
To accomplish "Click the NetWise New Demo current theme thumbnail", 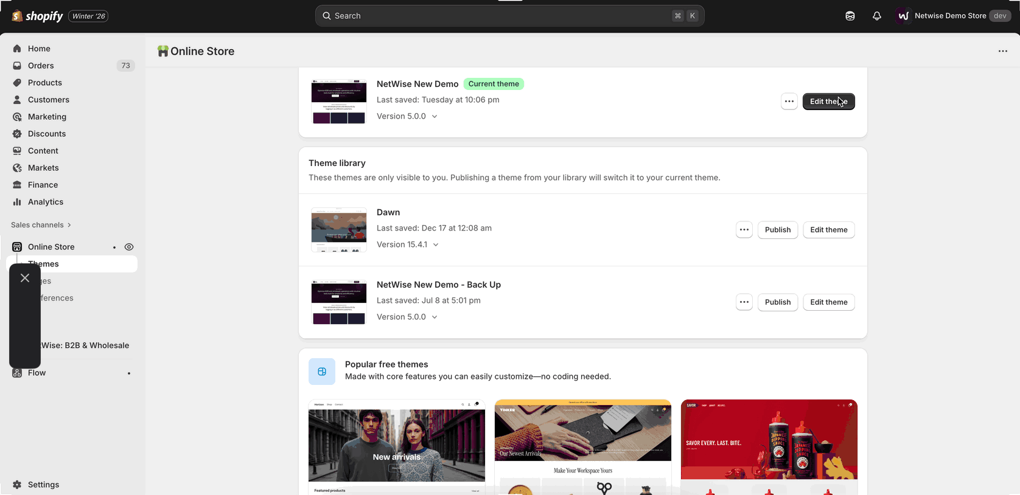I will 339,102.
